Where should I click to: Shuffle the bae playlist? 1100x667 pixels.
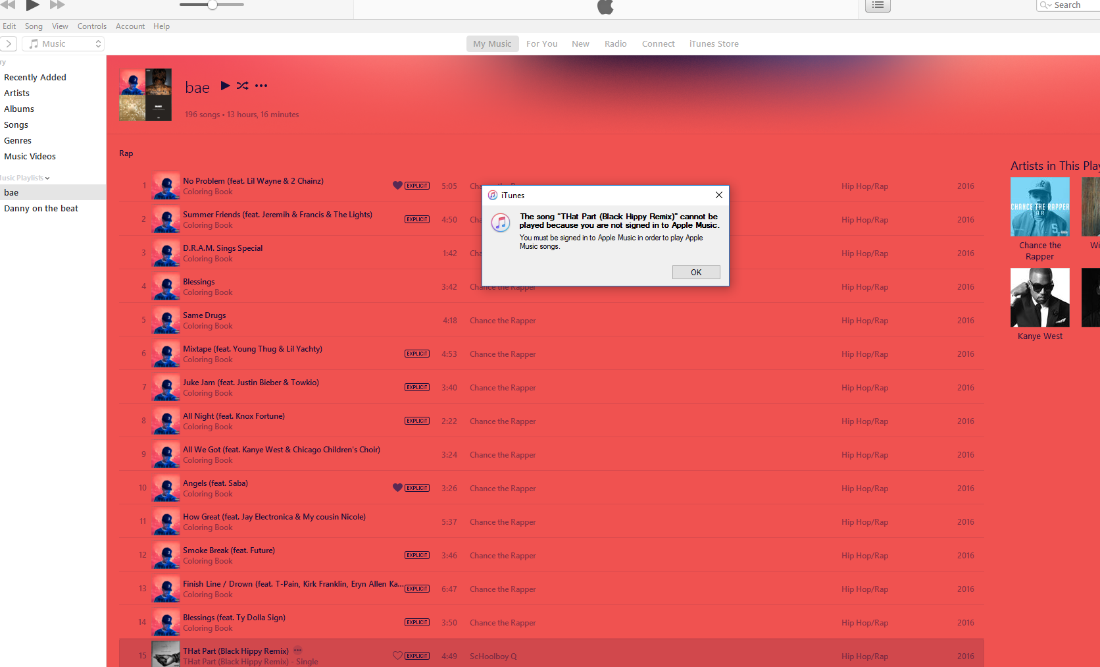click(x=243, y=86)
